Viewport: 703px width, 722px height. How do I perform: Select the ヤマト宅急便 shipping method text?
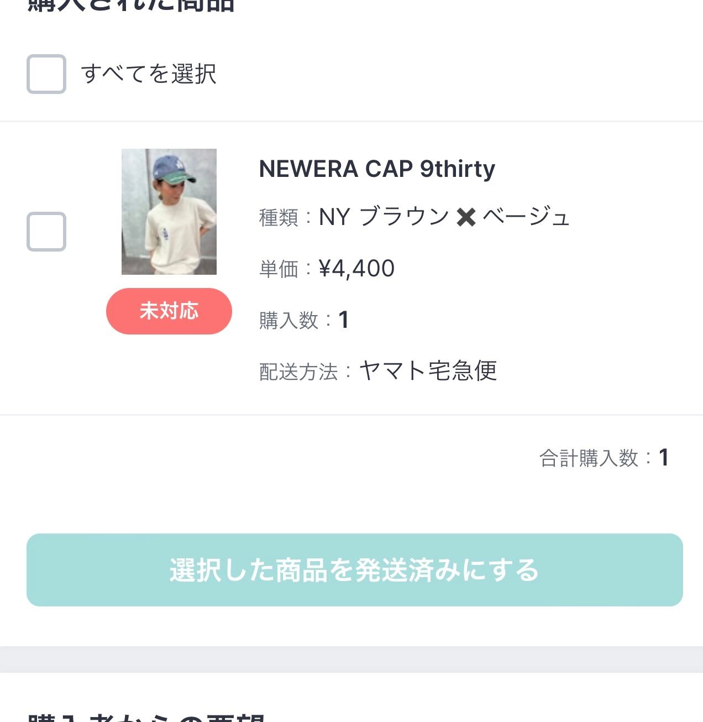click(428, 371)
